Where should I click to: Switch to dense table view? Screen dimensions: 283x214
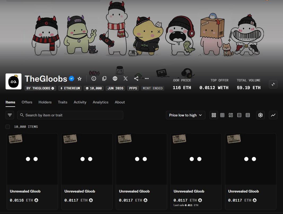click(x=248, y=115)
